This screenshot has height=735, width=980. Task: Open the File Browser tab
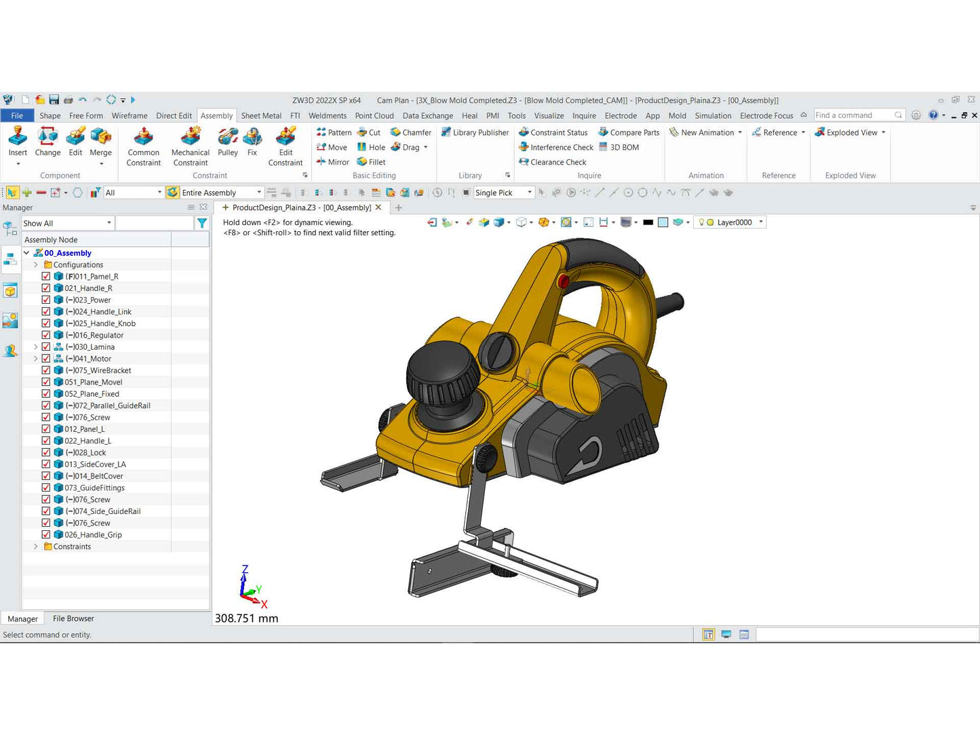coord(73,618)
